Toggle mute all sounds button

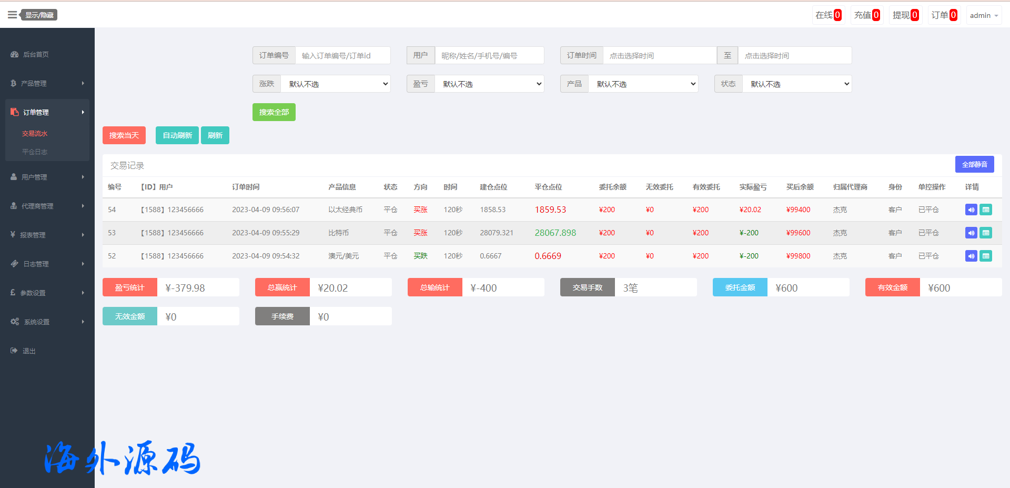[974, 164]
